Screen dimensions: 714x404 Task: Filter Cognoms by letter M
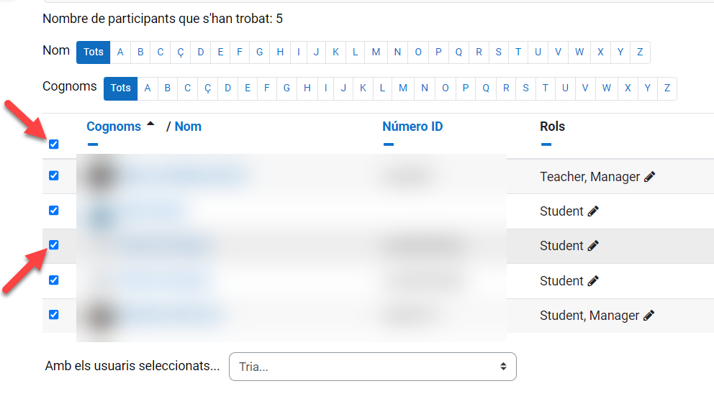point(403,88)
